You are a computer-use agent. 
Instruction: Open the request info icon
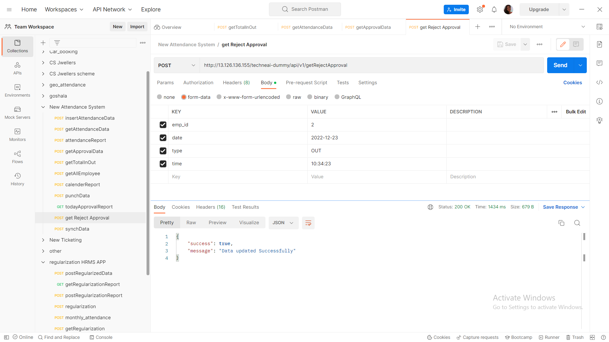[x=599, y=101]
